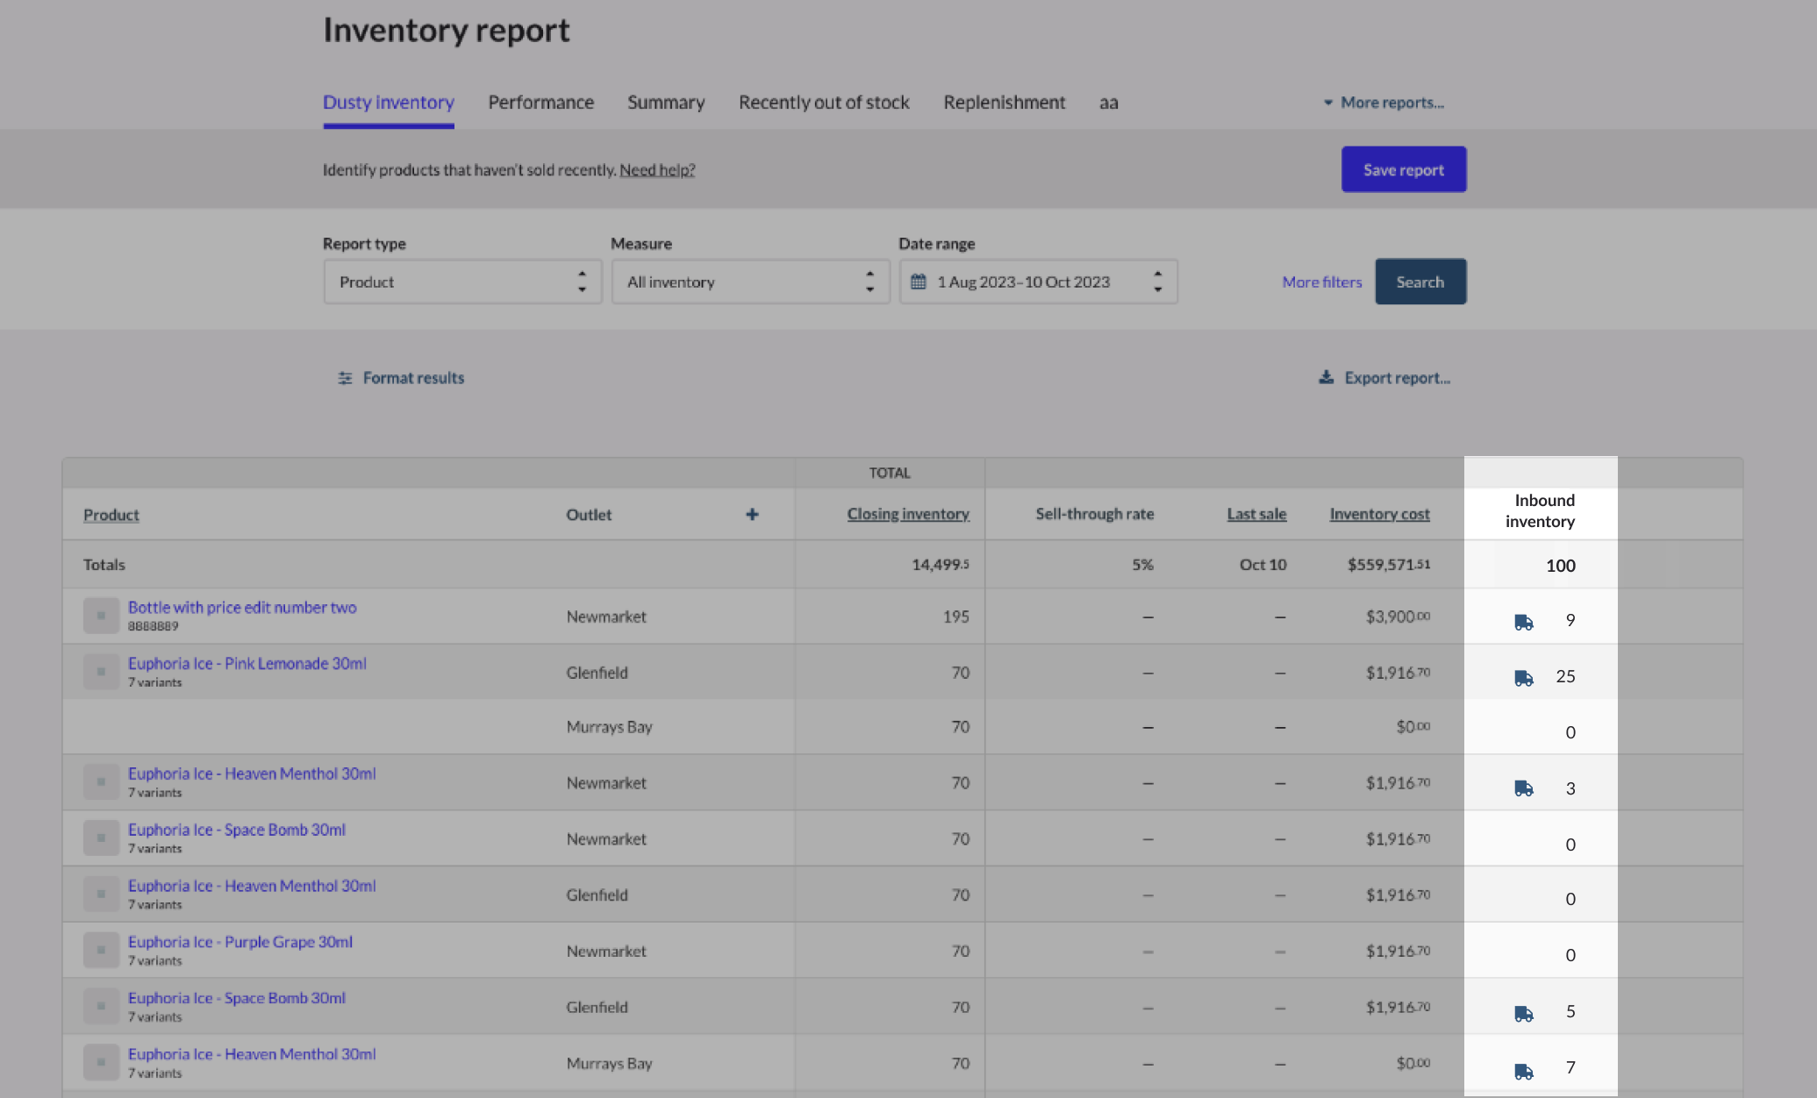Open the Measure dropdown
This screenshot has height=1098, width=1817.
[750, 282]
